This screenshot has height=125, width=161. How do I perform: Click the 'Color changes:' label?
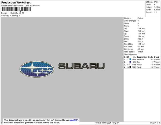pyautogui.click(x=130, y=21)
